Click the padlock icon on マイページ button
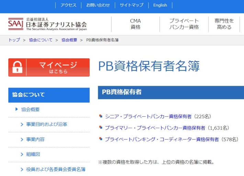Viewport: 244px width, 176px height. coord(17,67)
